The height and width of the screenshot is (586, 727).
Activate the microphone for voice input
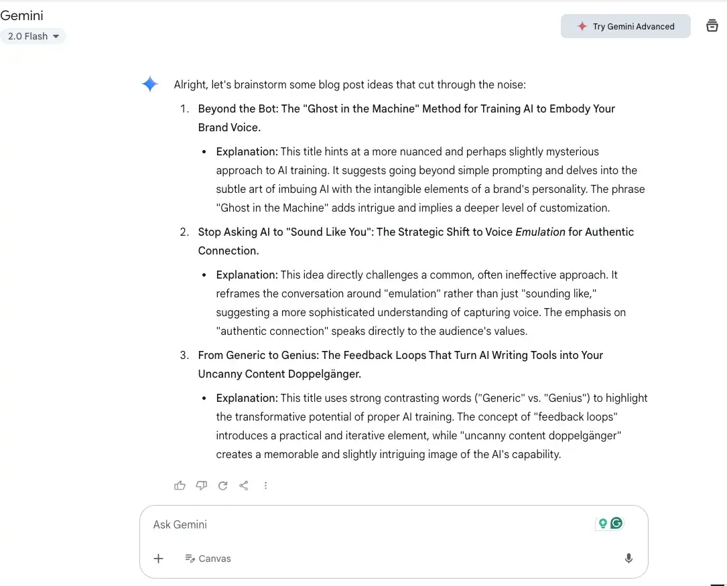(629, 558)
